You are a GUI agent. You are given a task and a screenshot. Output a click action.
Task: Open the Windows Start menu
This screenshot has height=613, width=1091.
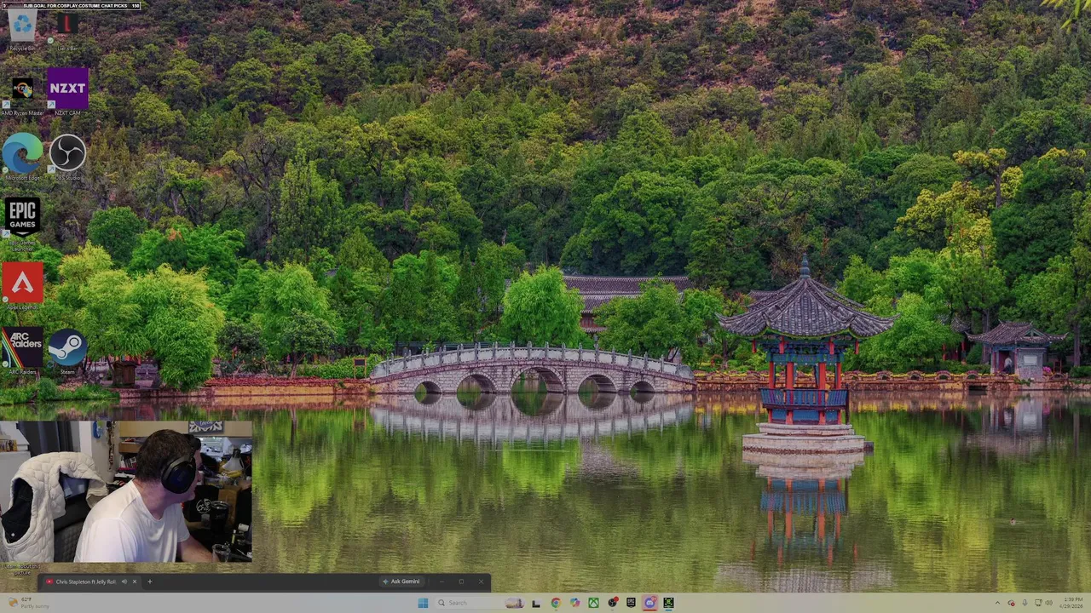tap(423, 603)
